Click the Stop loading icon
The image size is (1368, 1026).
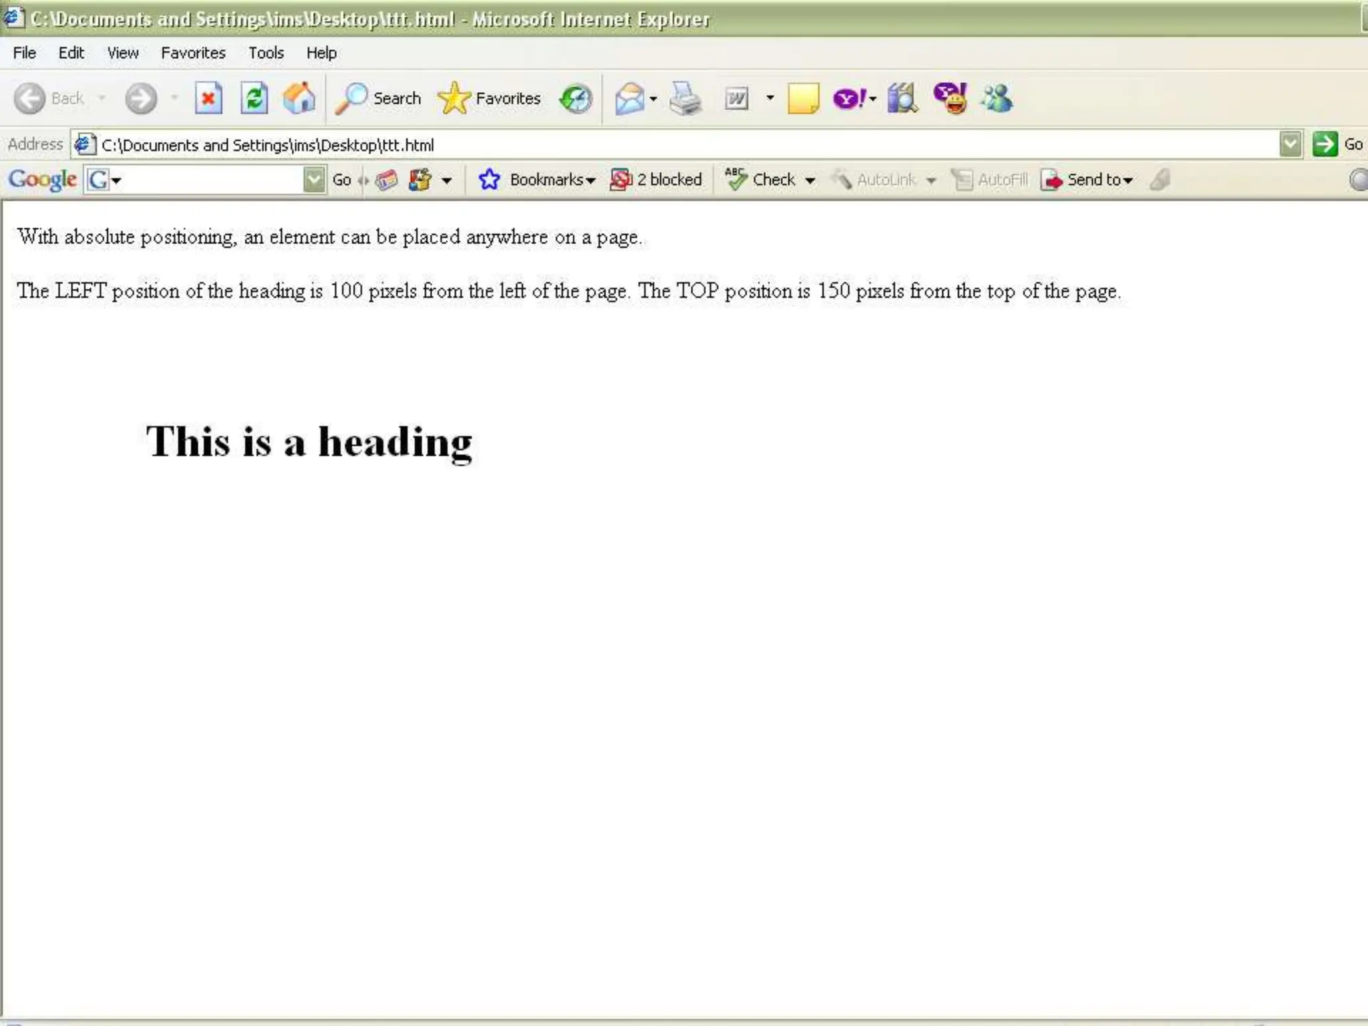(x=208, y=99)
